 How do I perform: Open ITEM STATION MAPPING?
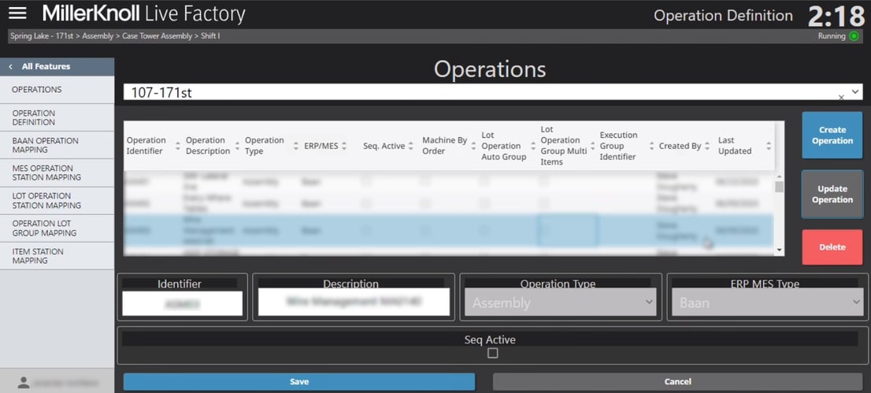57,256
